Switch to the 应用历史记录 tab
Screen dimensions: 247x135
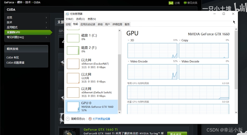click(x=88, y=24)
